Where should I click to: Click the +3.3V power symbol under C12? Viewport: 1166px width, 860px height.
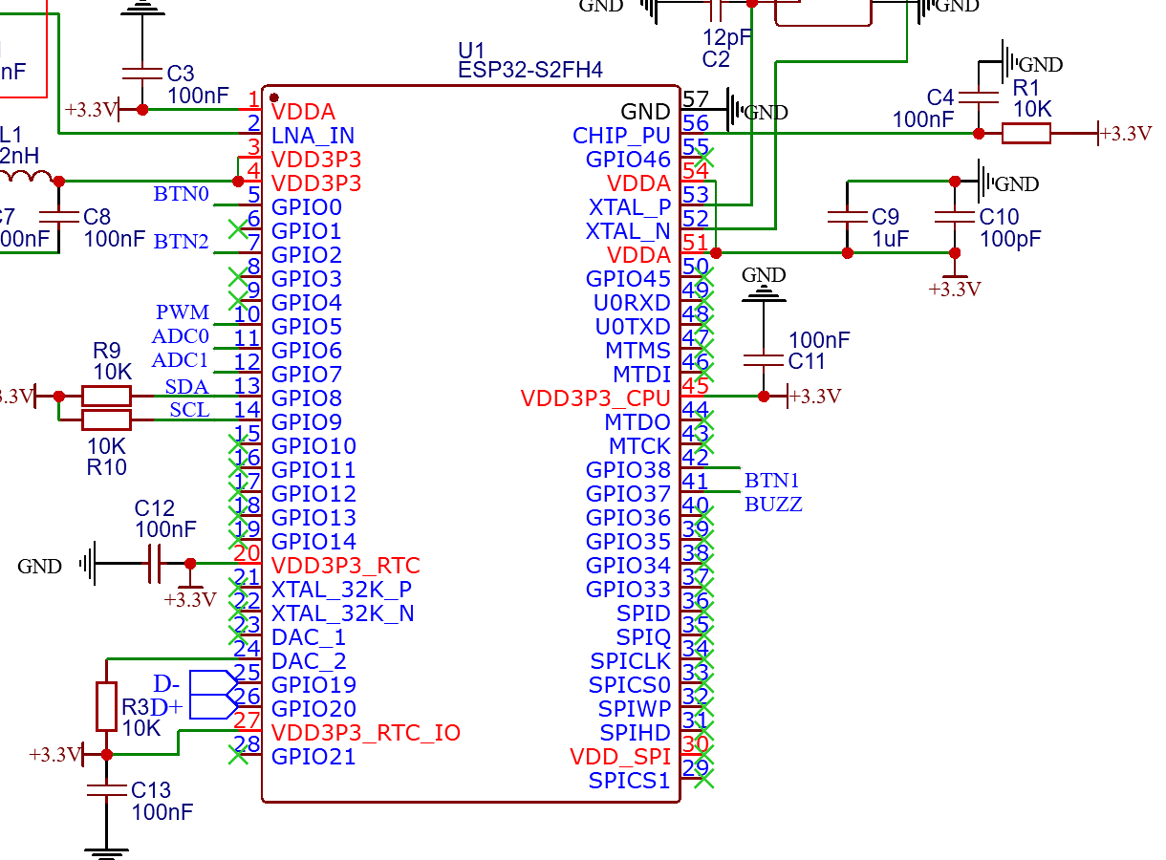(190, 595)
